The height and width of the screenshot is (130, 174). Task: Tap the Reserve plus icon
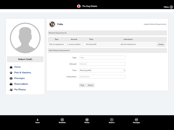pyautogui.click(x=111, y=120)
